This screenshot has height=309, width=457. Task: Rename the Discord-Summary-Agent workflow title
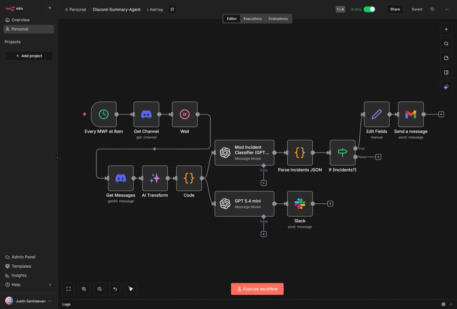pos(117,9)
